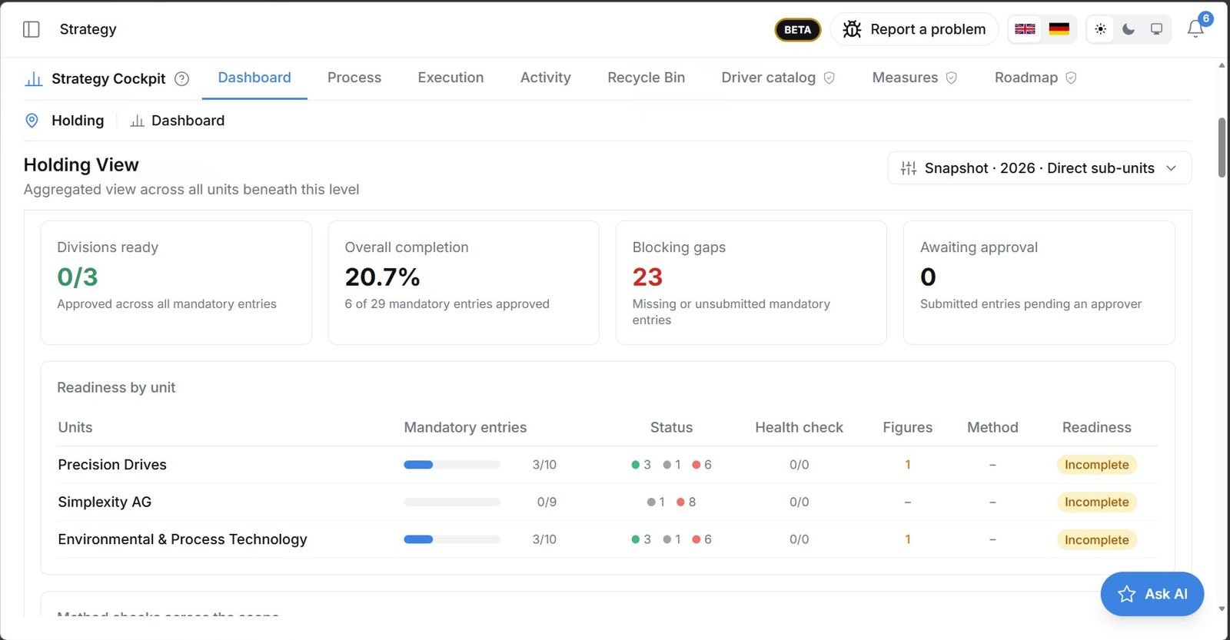
Task: Click the star icon on Ask AI
Action: 1127,594
